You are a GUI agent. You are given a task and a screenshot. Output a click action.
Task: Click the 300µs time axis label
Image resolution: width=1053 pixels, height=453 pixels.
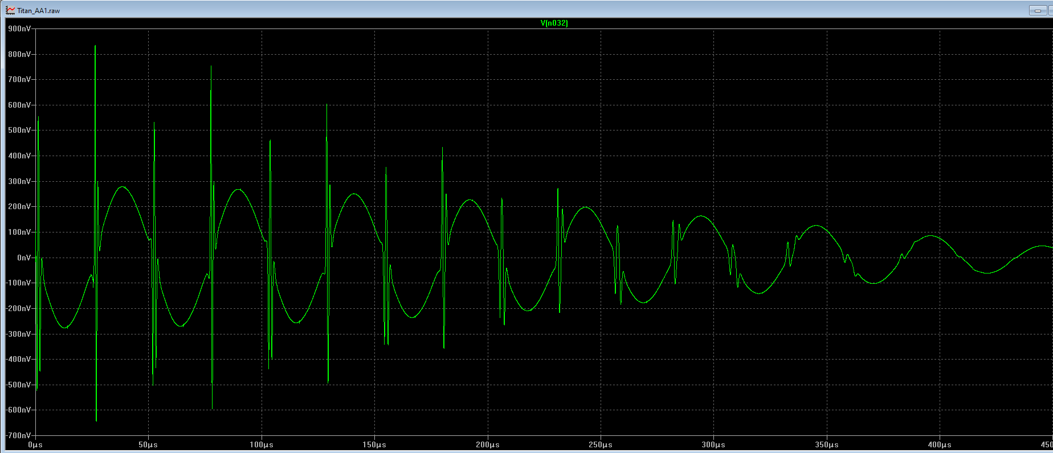[x=713, y=444]
